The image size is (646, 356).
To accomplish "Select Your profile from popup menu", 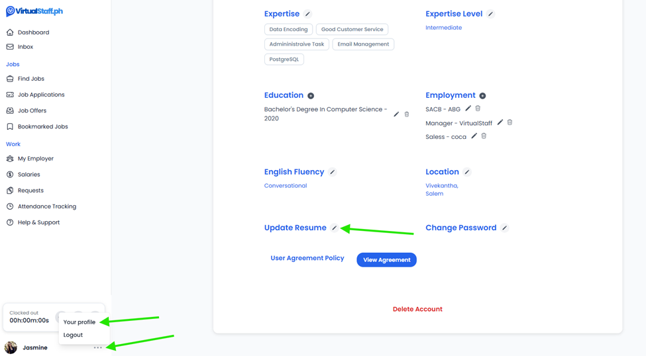I will 80,322.
